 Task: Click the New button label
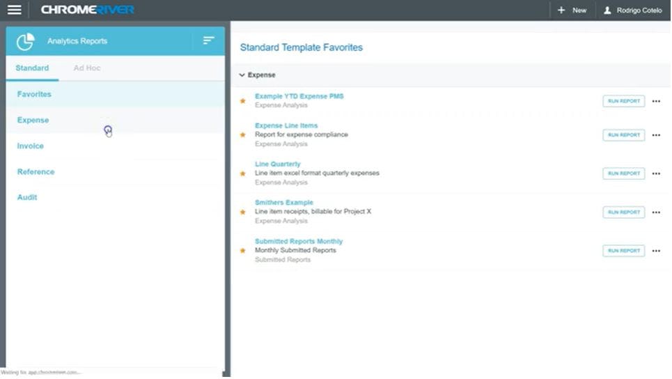(579, 10)
